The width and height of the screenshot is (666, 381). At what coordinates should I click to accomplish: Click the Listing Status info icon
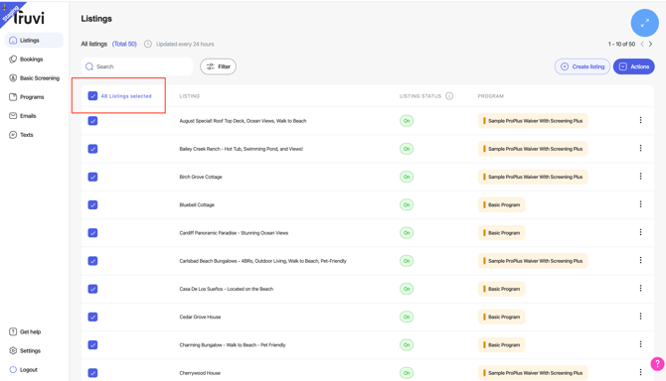point(449,96)
